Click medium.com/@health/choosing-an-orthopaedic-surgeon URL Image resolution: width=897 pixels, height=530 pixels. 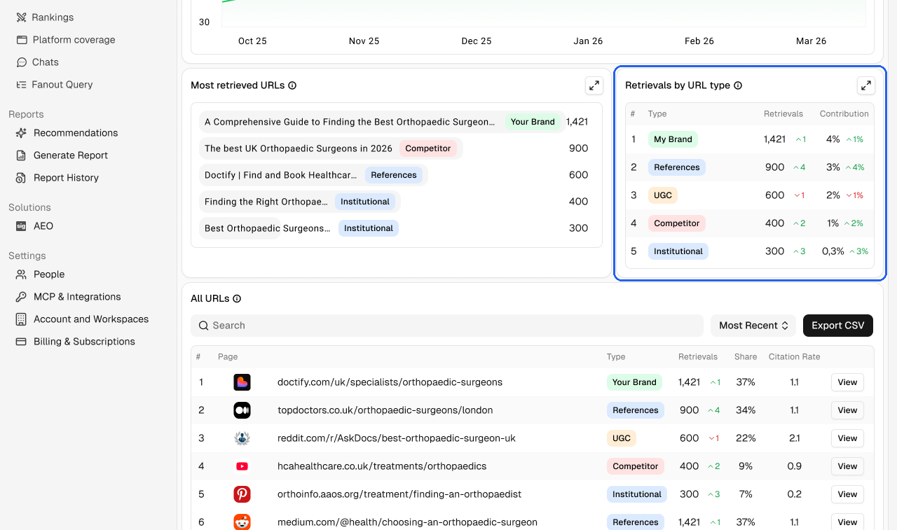tap(407, 522)
